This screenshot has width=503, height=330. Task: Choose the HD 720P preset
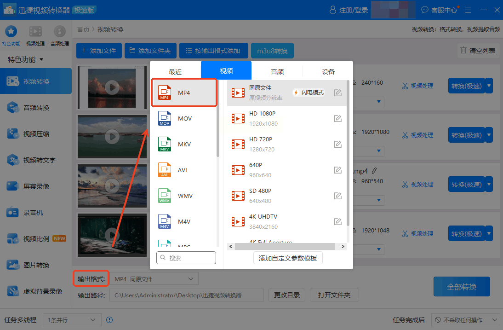point(287,144)
